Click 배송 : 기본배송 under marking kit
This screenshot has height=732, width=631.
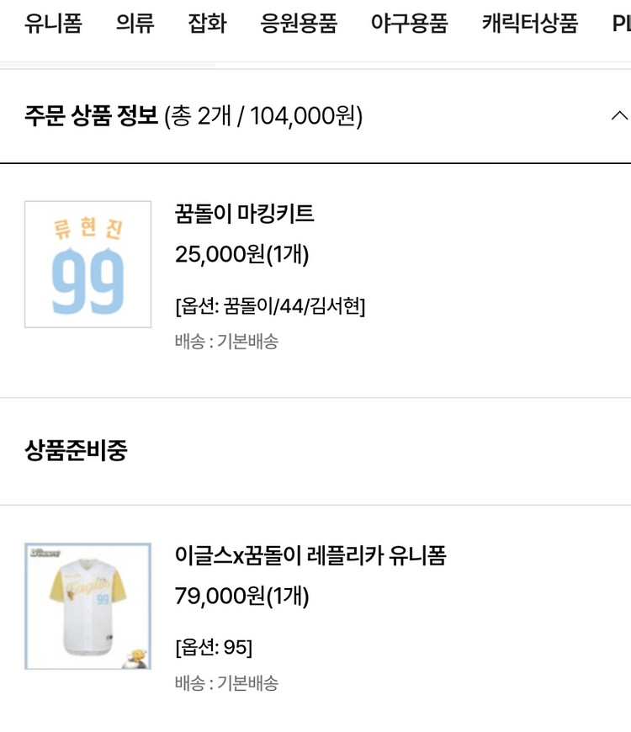pos(227,342)
